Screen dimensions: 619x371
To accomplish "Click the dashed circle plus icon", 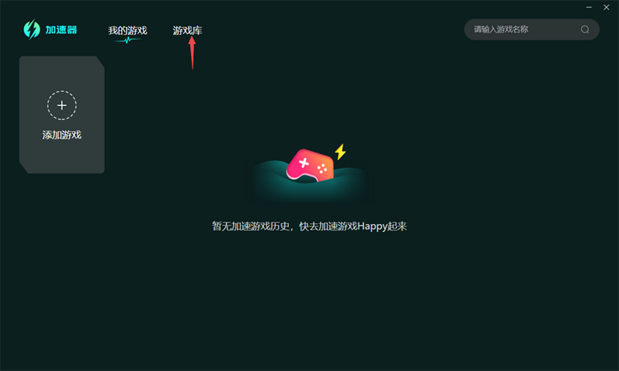I will pyautogui.click(x=62, y=105).
